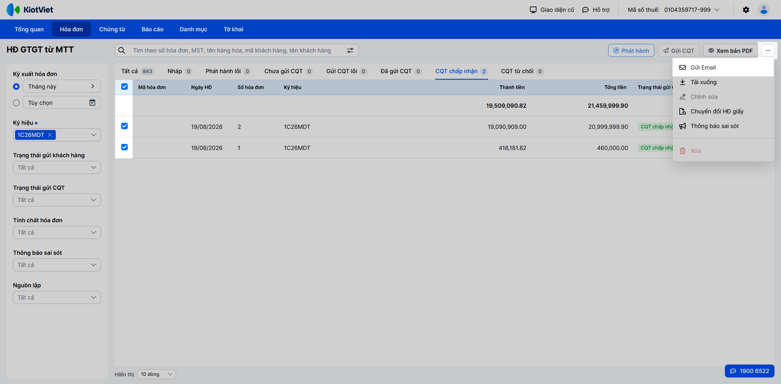Click the monitor icon beside Giao diện cũ
The height and width of the screenshot is (384, 781).
tap(533, 10)
